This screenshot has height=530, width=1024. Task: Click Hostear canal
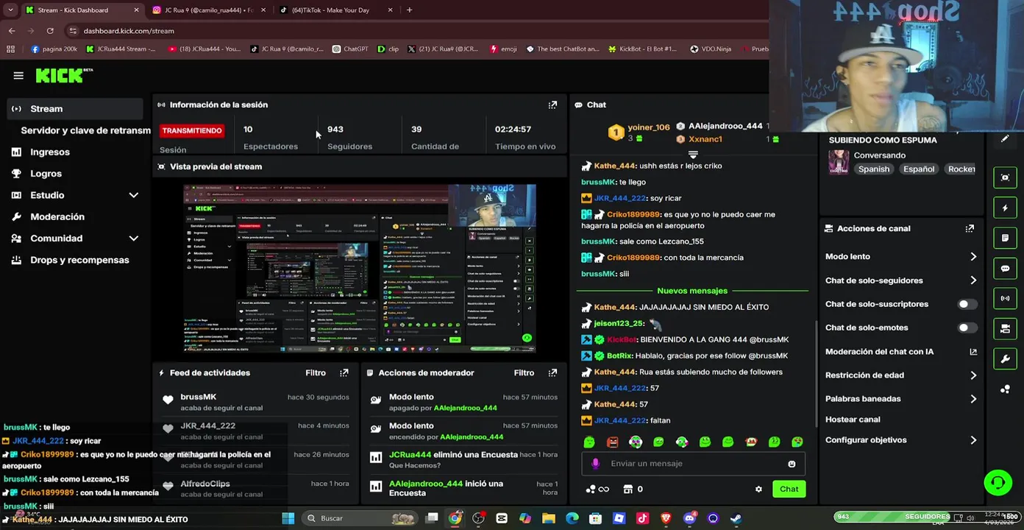click(852, 420)
